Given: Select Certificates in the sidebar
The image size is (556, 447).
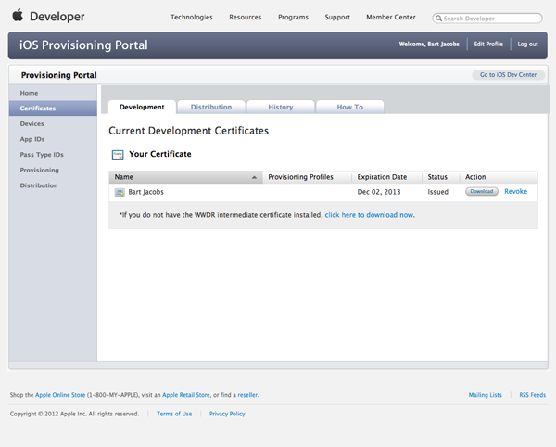Looking at the screenshot, I should coord(53,109).
